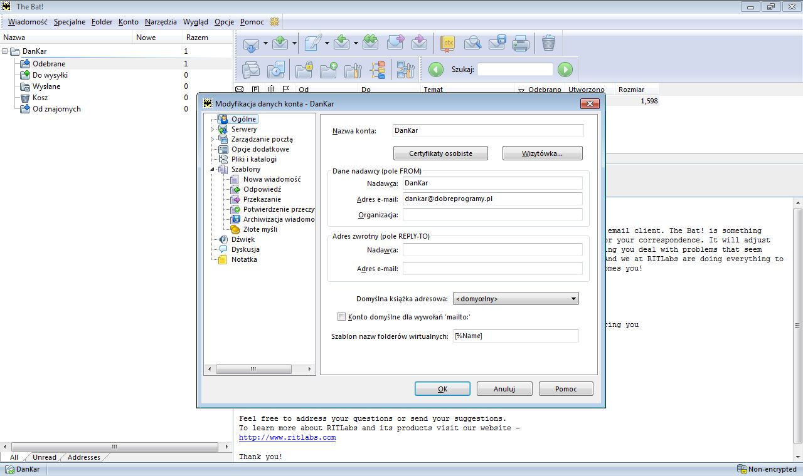The width and height of the screenshot is (803, 476).
Task: Open the Pomoc menu
Action: click(x=252, y=22)
